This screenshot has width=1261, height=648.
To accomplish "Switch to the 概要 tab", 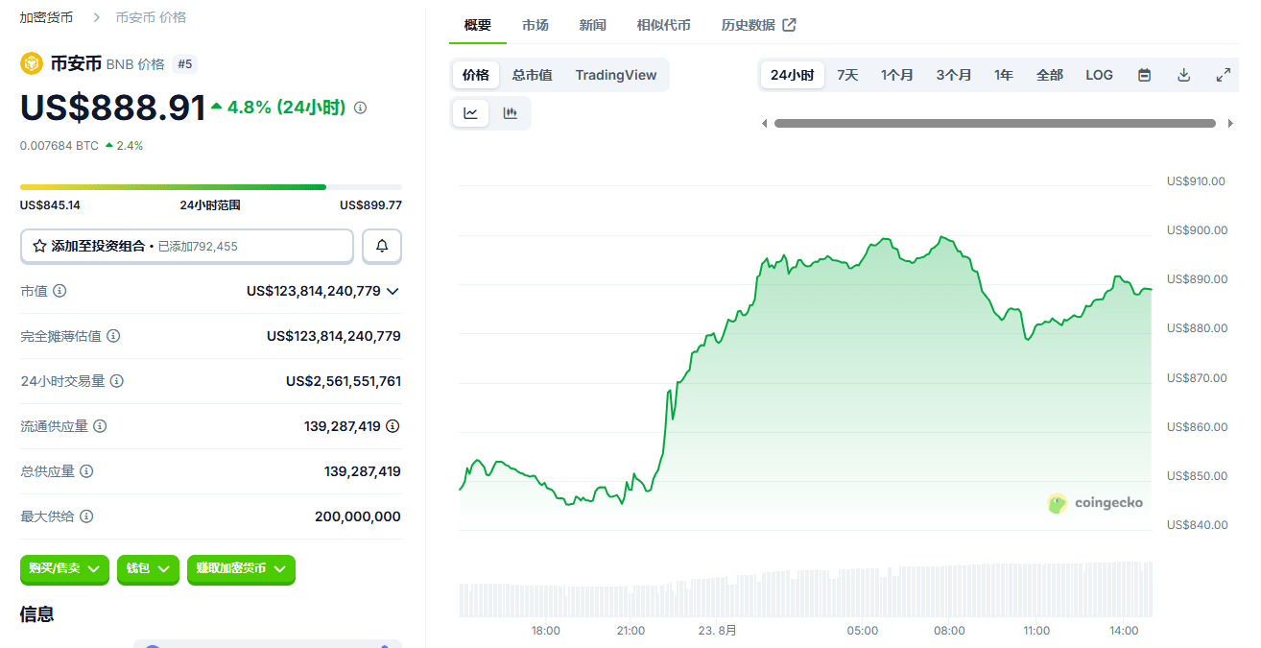I will [478, 25].
